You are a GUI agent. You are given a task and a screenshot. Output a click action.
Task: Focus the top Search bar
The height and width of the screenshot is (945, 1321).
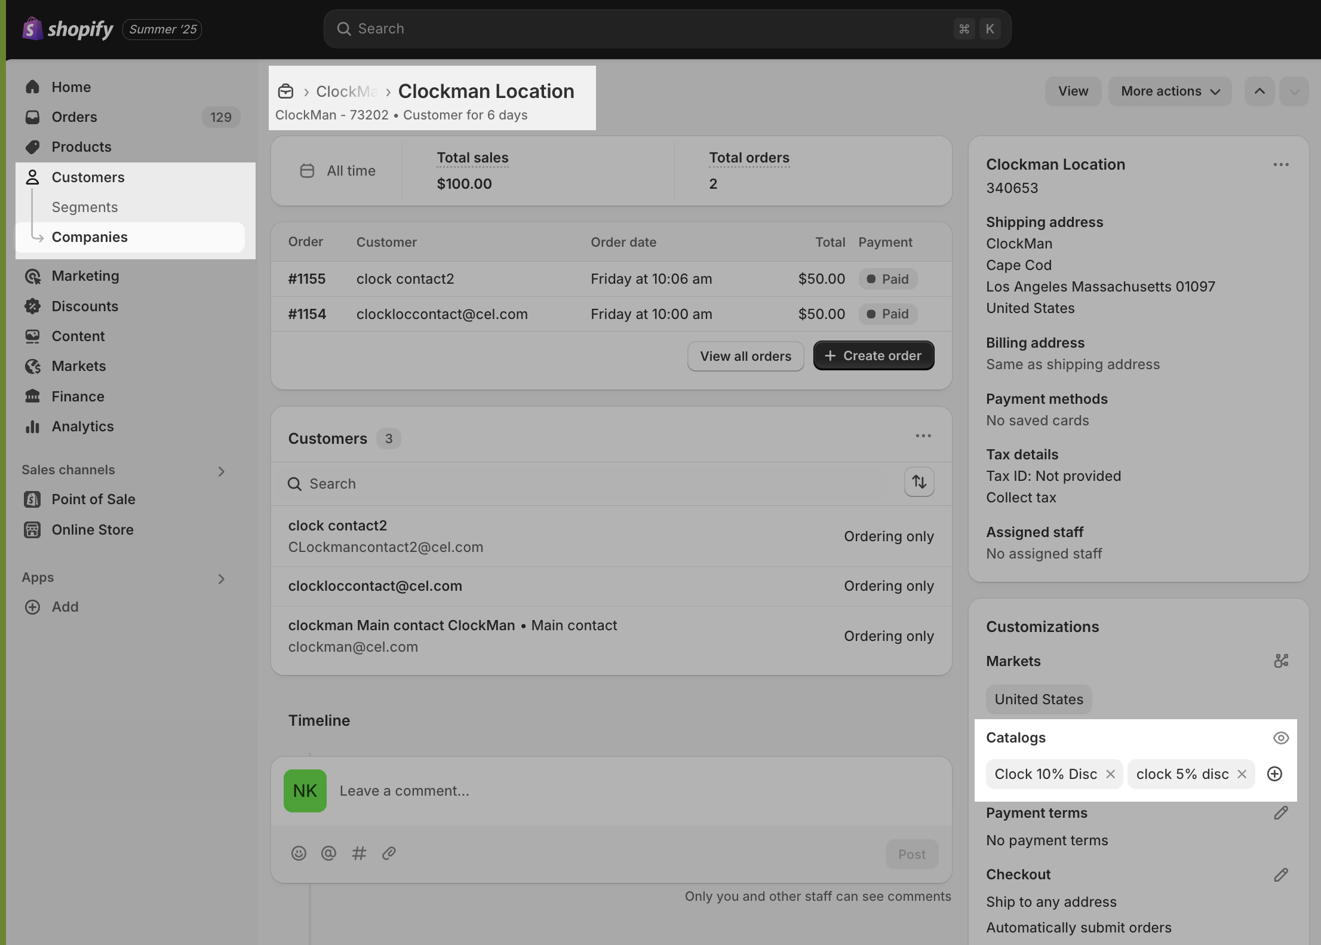click(x=667, y=29)
